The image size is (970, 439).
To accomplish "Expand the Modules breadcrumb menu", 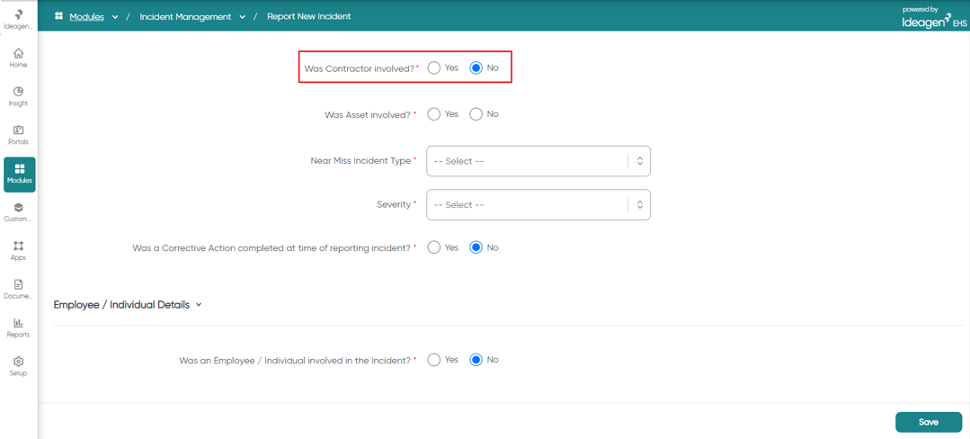I will 115,17.
